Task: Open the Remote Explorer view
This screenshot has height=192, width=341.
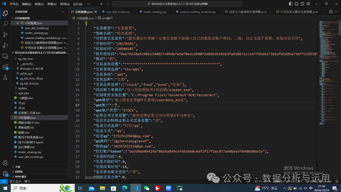Action: click(5, 56)
